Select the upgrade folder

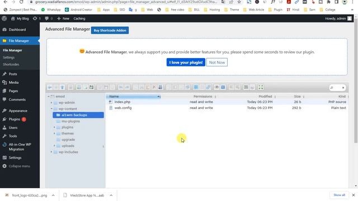[x=68, y=140]
